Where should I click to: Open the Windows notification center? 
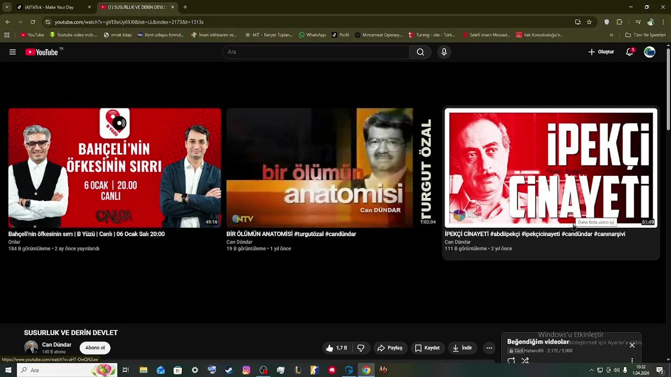(x=660, y=370)
